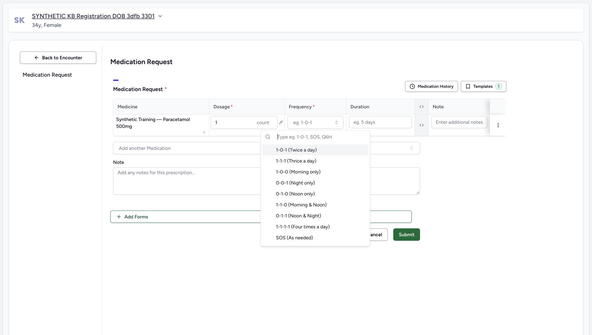Open Templates button
Viewport: 592px width, 335px height.
tap(483, 86)
